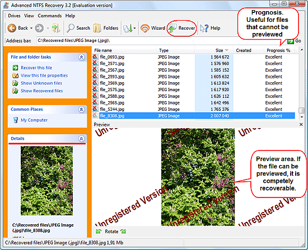Open the Back history dropdown arrow
Viewport: 308px width, 250px height.
click(x=31, y=29)
